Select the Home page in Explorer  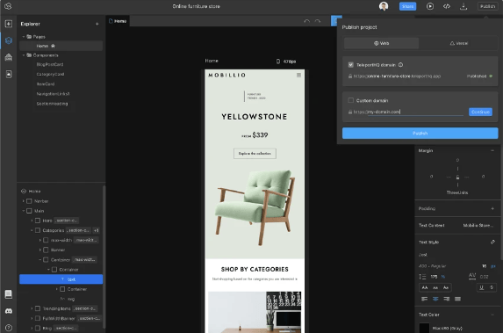point(61,46)
